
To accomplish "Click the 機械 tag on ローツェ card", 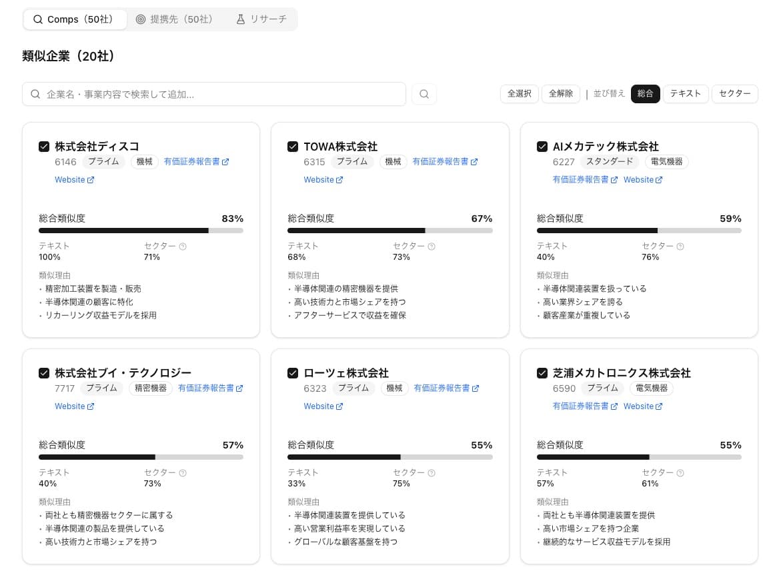I will coord(394,388).
